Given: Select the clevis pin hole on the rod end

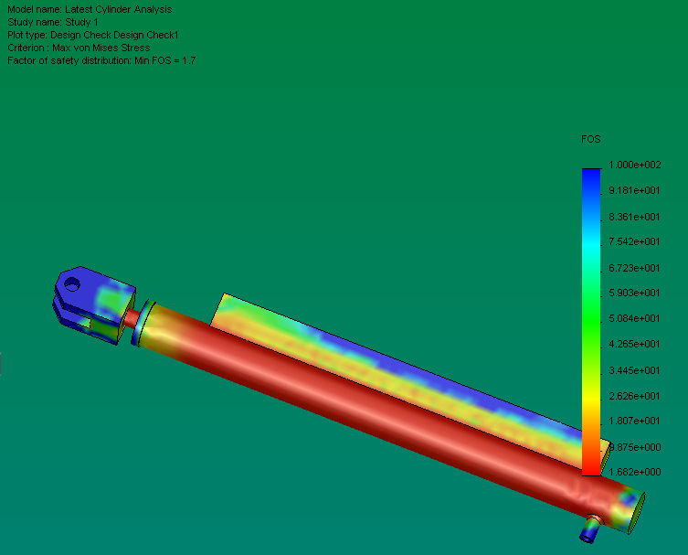Looking at the screenshot, I should coord(72,284).
